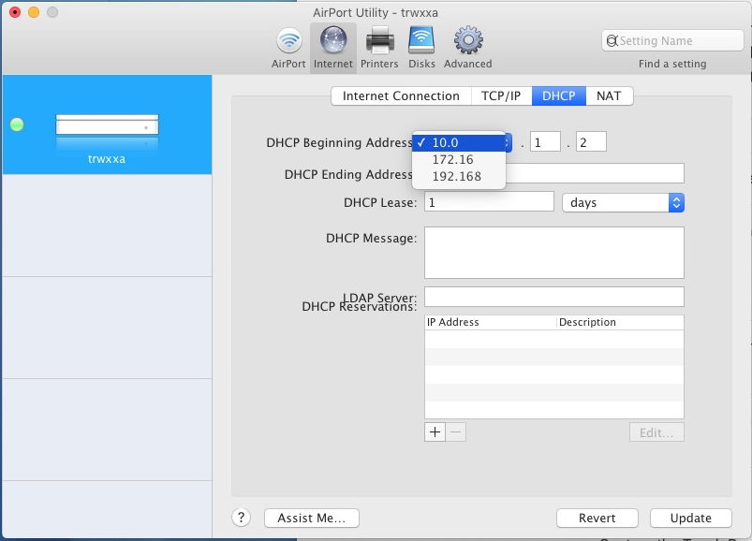Click the LDAP Server input field

553,297
